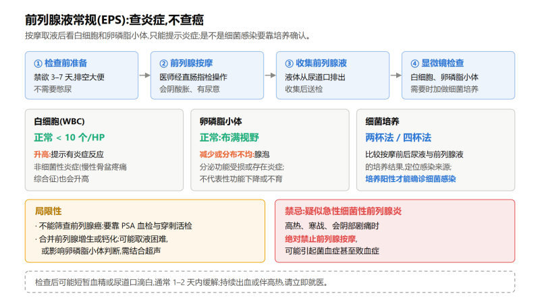Viewport: 540px width, 300px height.
Task: Click line 减少或分布不均:脓泡
Action: [234, 154]
